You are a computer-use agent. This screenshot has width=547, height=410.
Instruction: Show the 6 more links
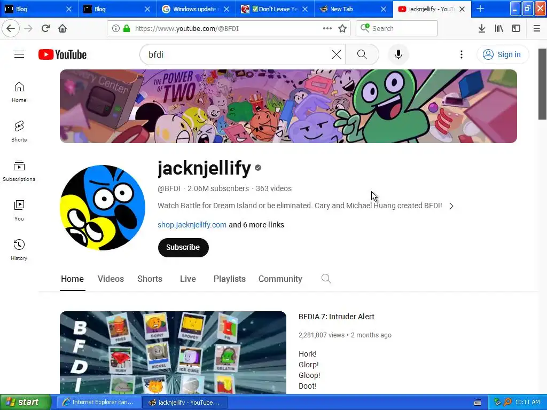click(256, 225)
